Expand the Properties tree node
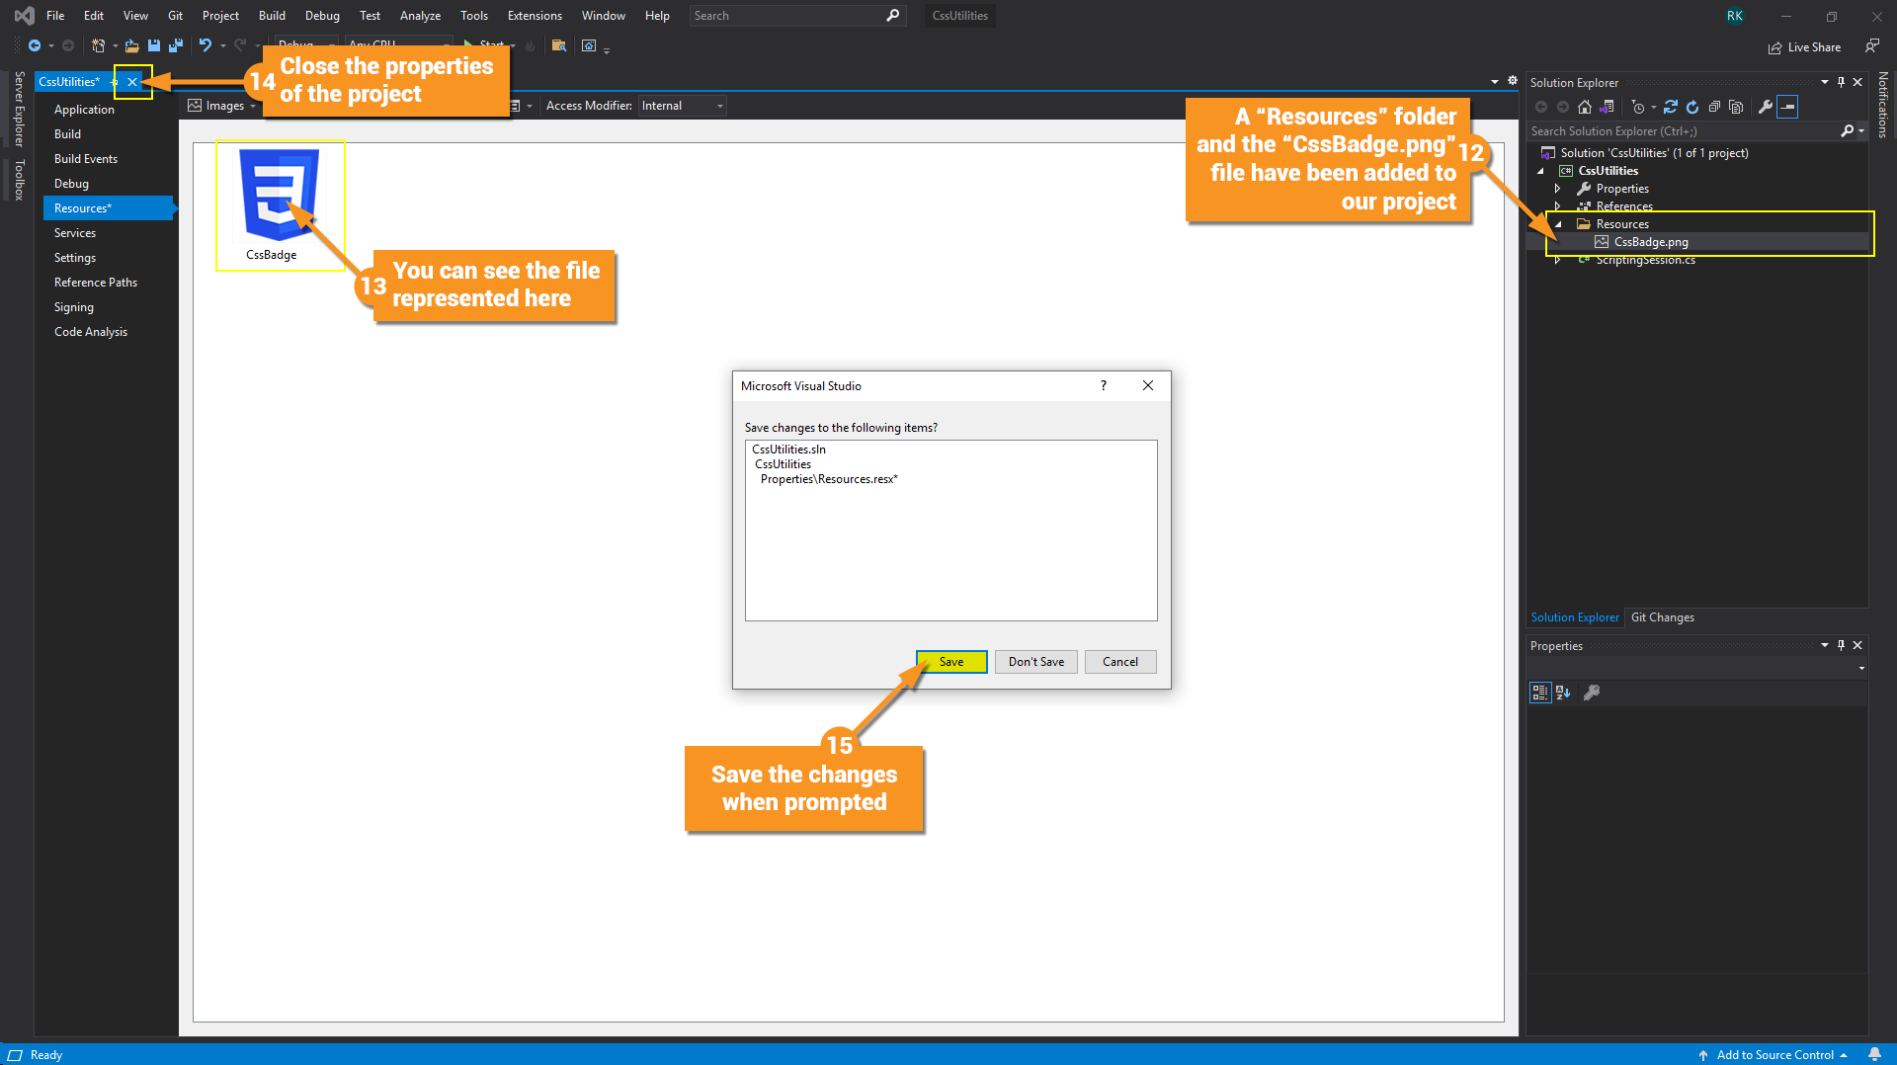This screenshot has width=1897, height=1065. tap(1558, 189)
